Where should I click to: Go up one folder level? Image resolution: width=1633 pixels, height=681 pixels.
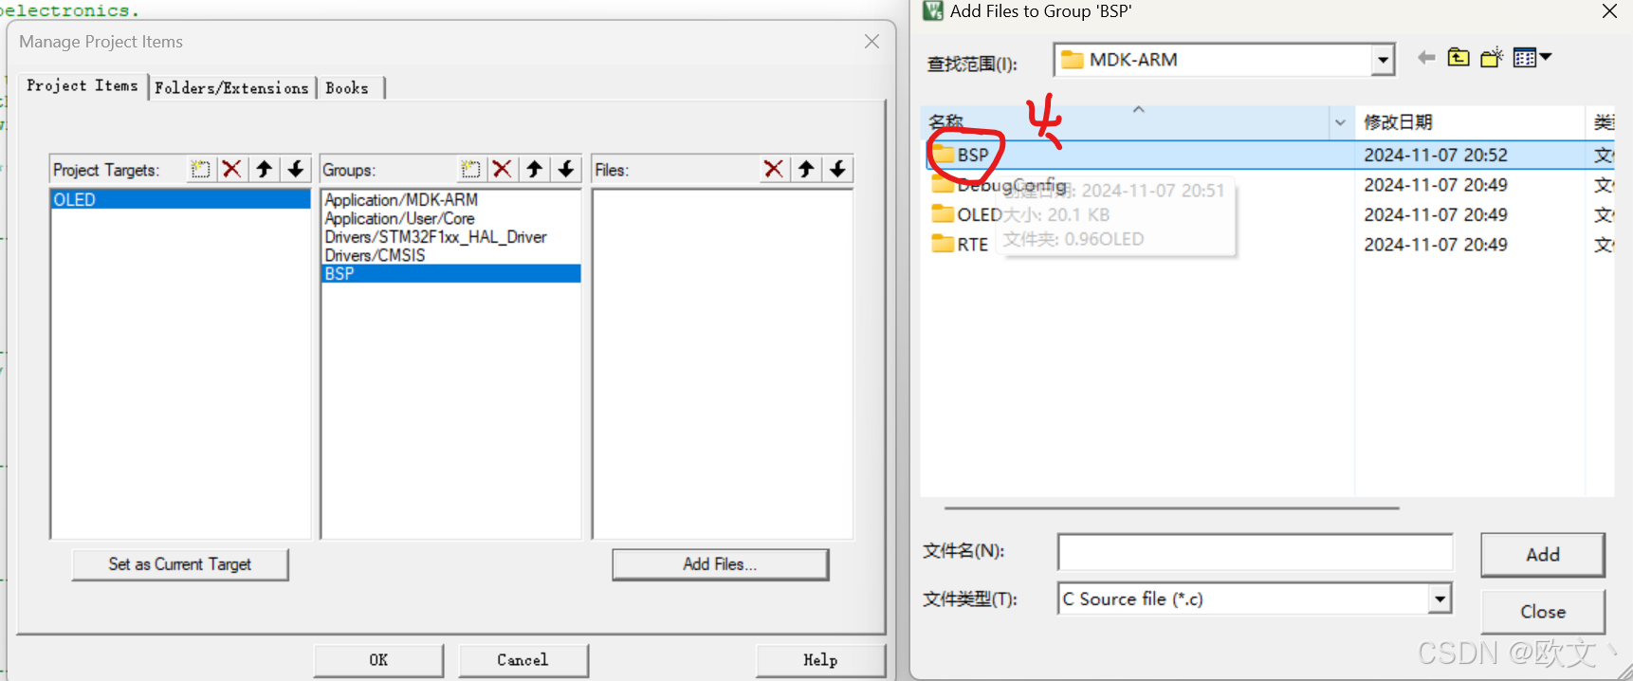1459,58
